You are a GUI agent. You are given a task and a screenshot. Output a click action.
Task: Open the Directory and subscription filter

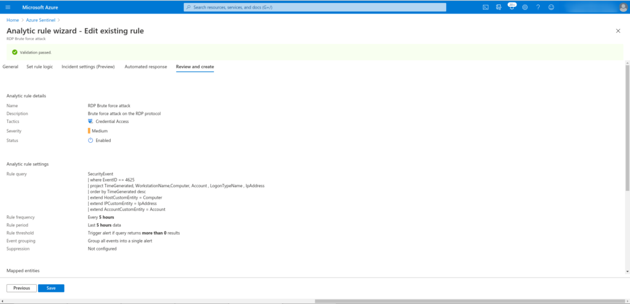point(498,7)
